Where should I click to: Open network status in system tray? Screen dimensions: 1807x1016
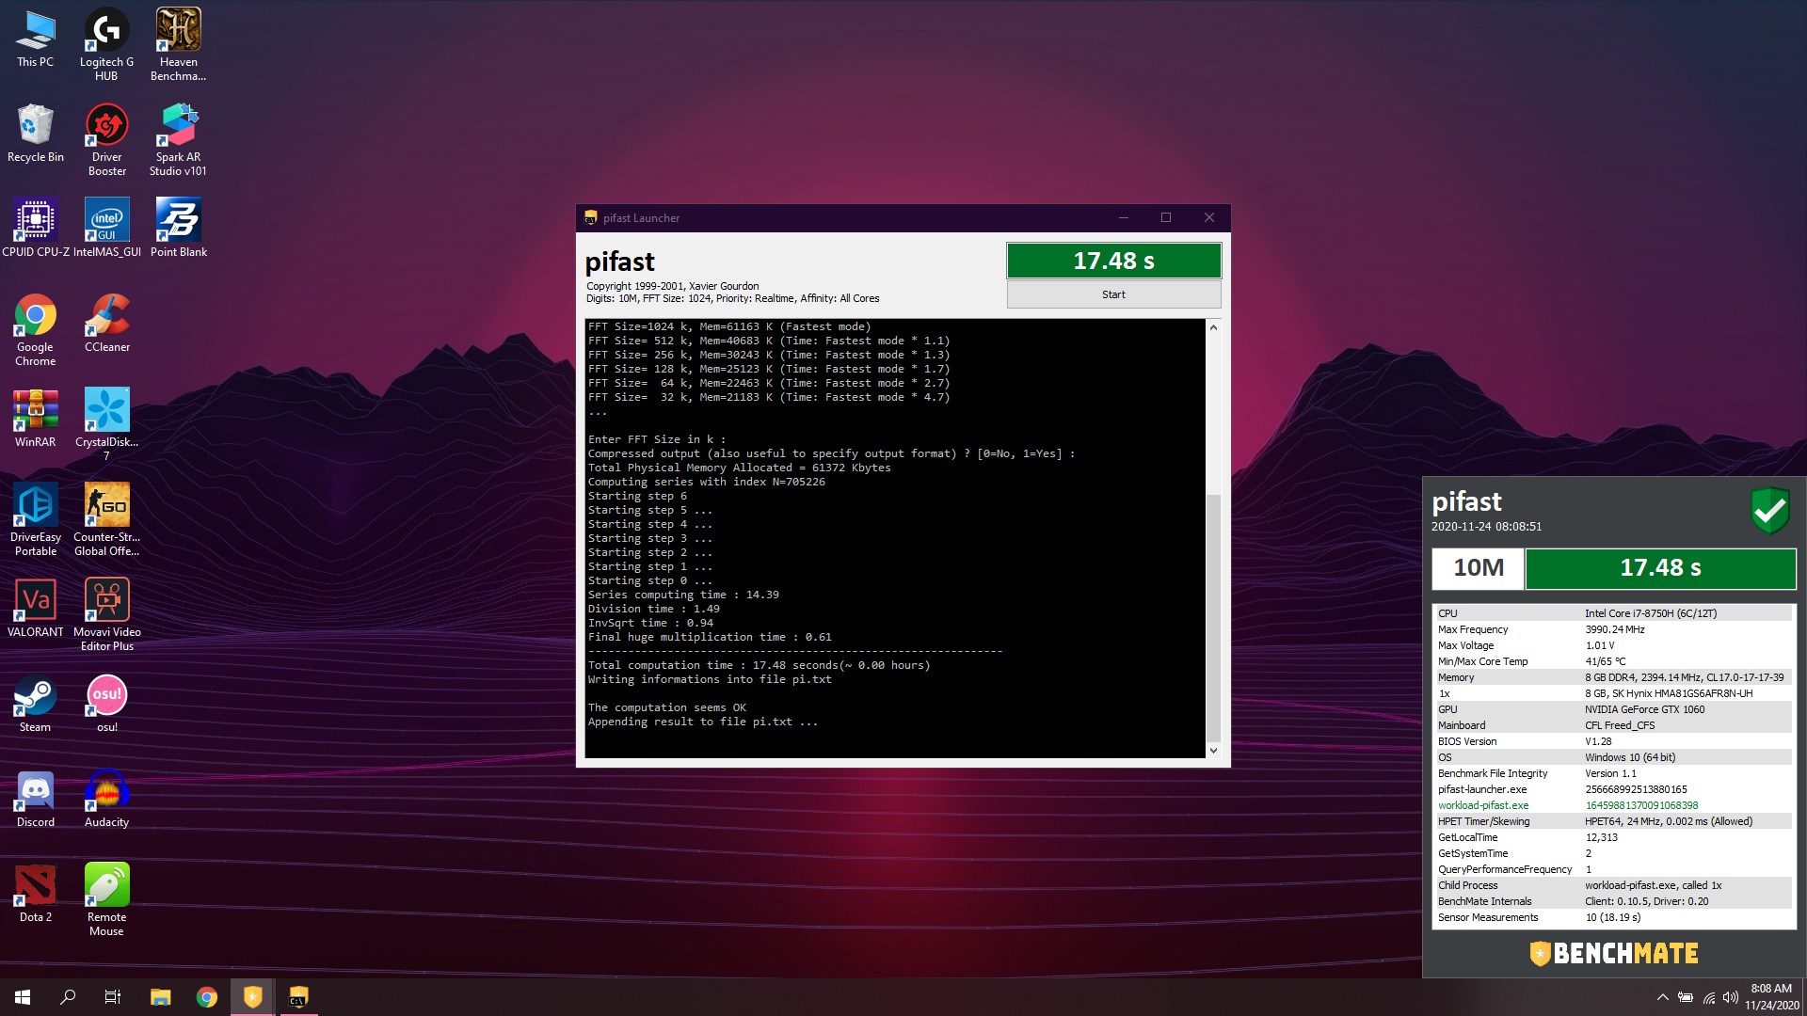pyautogui.click(x=1708, y=997)
